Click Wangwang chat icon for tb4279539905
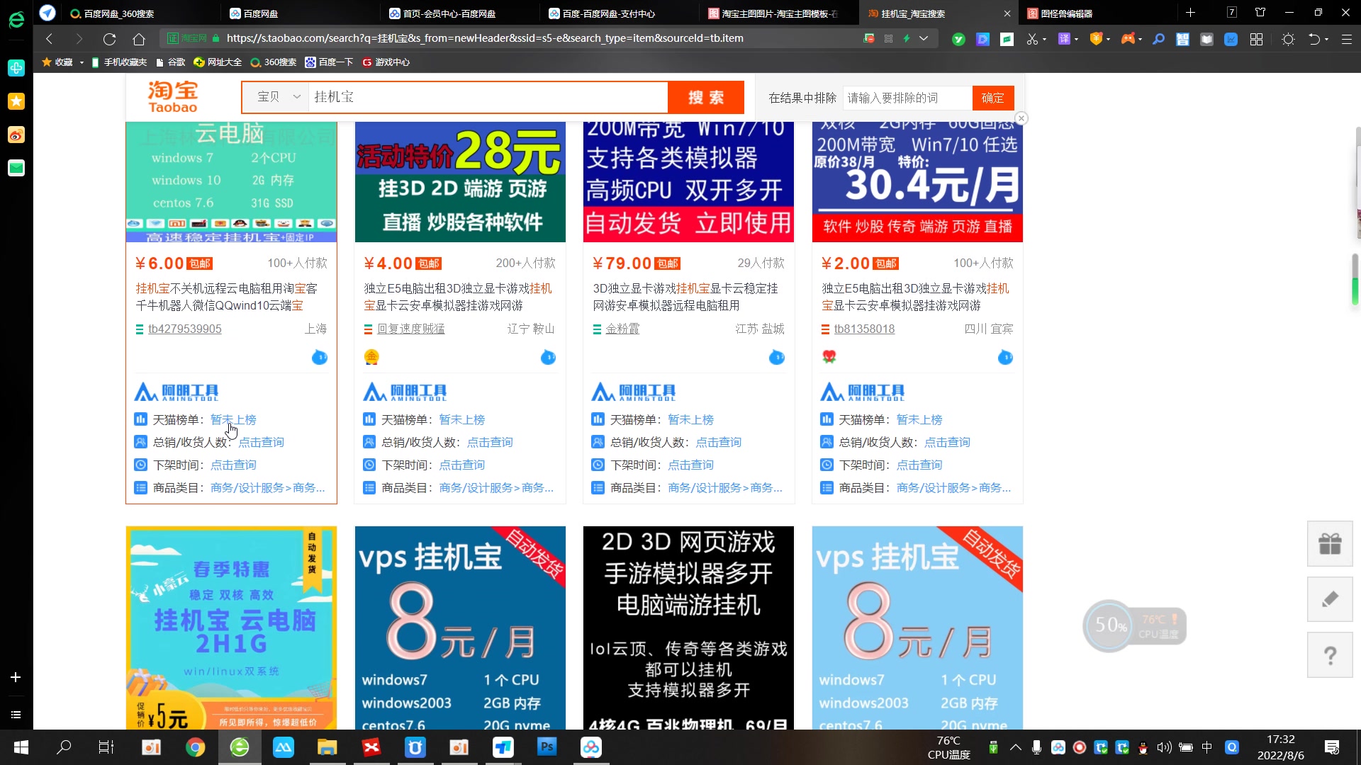Image resolution: width=1361 pixels, height=765 pixels. 320,357
